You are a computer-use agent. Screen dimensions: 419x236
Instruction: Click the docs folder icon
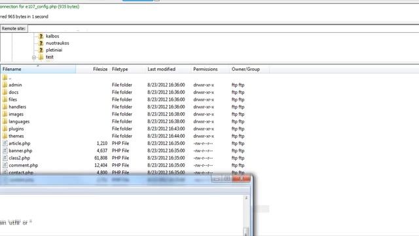5,92
